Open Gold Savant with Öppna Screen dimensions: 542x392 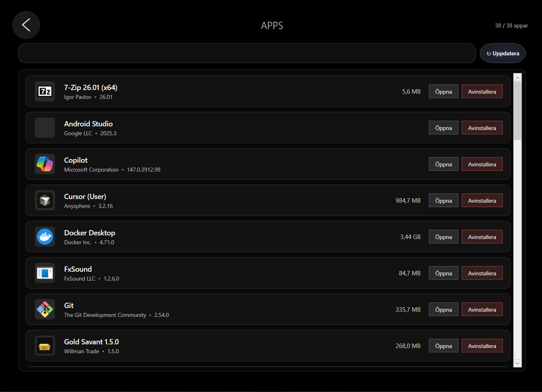443,346
